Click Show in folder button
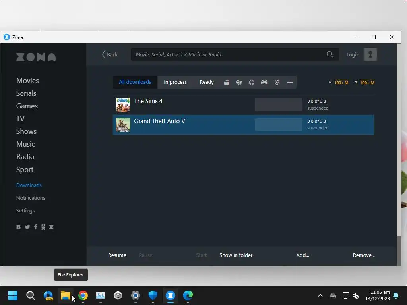 [x=236, y=255]
